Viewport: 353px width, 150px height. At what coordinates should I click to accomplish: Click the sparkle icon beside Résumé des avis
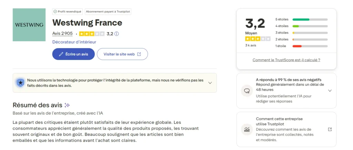67,105
